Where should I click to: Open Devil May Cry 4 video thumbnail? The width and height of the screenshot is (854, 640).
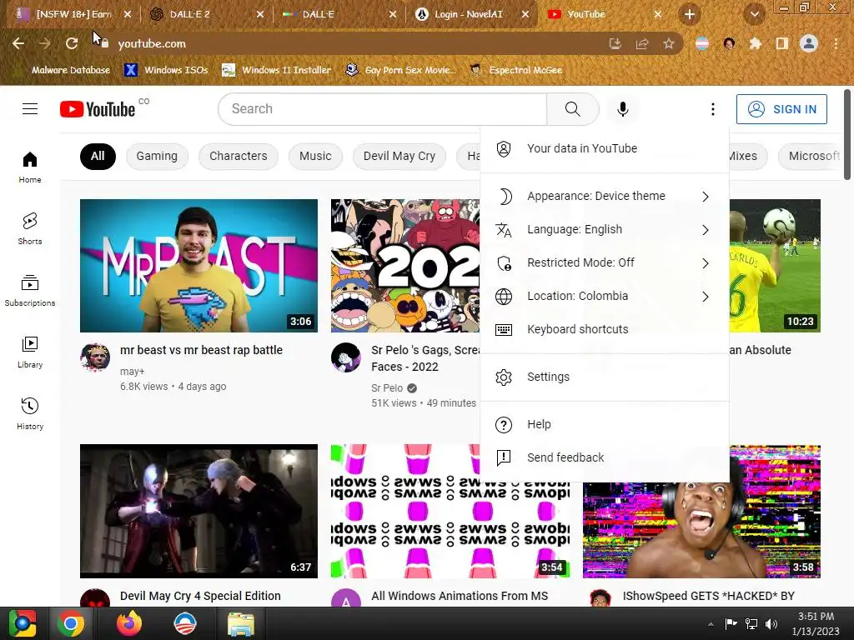coord(198,511)
